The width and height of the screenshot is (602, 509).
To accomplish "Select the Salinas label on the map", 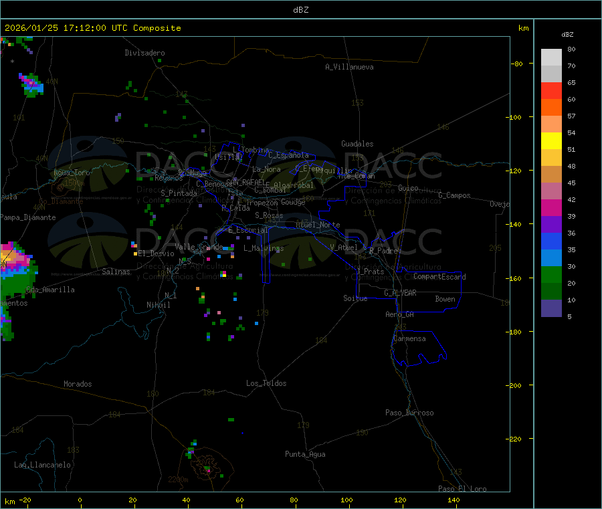I will (117, 272).
